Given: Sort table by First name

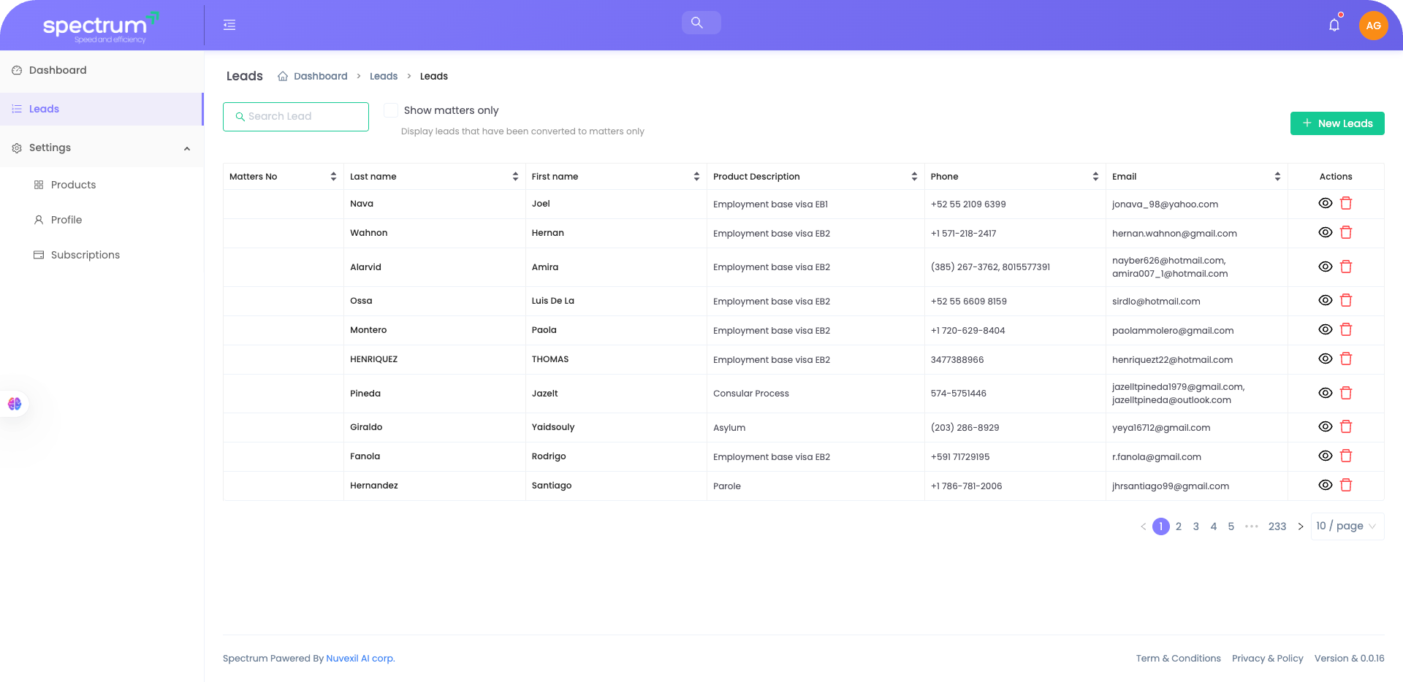Looking at the screenshot, I should click(x=696, y=177).
